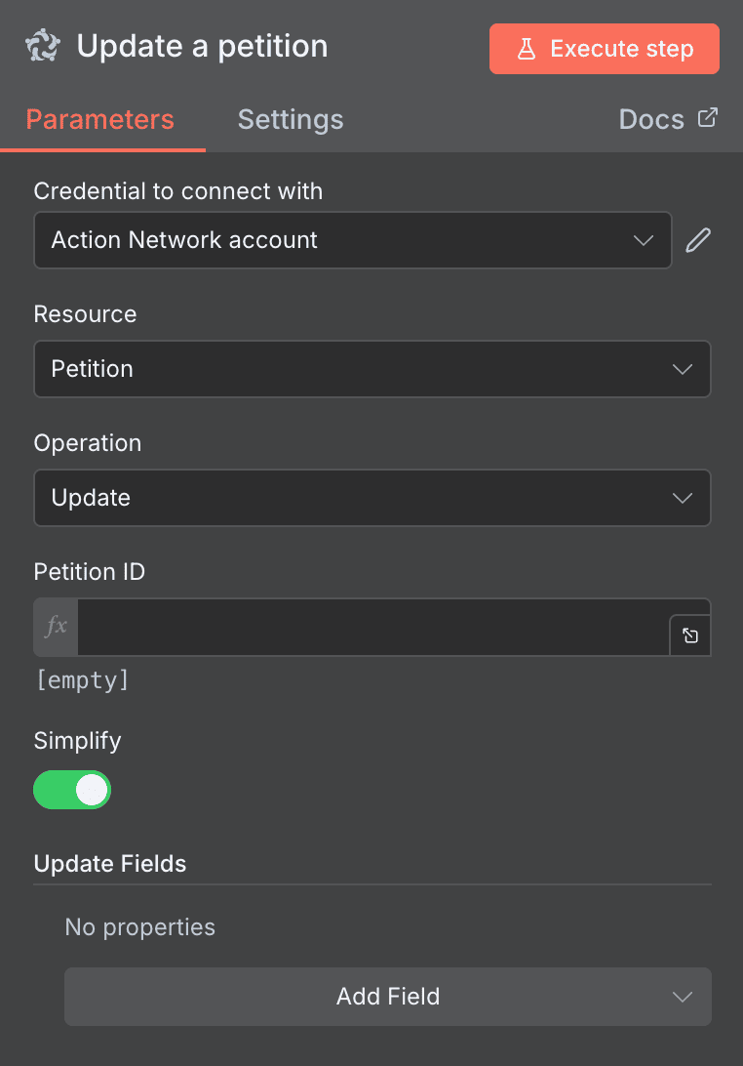Click the flask icon on Execute step
The image size is (743, 1066).
pyautogui.click(x=527, y=49)
